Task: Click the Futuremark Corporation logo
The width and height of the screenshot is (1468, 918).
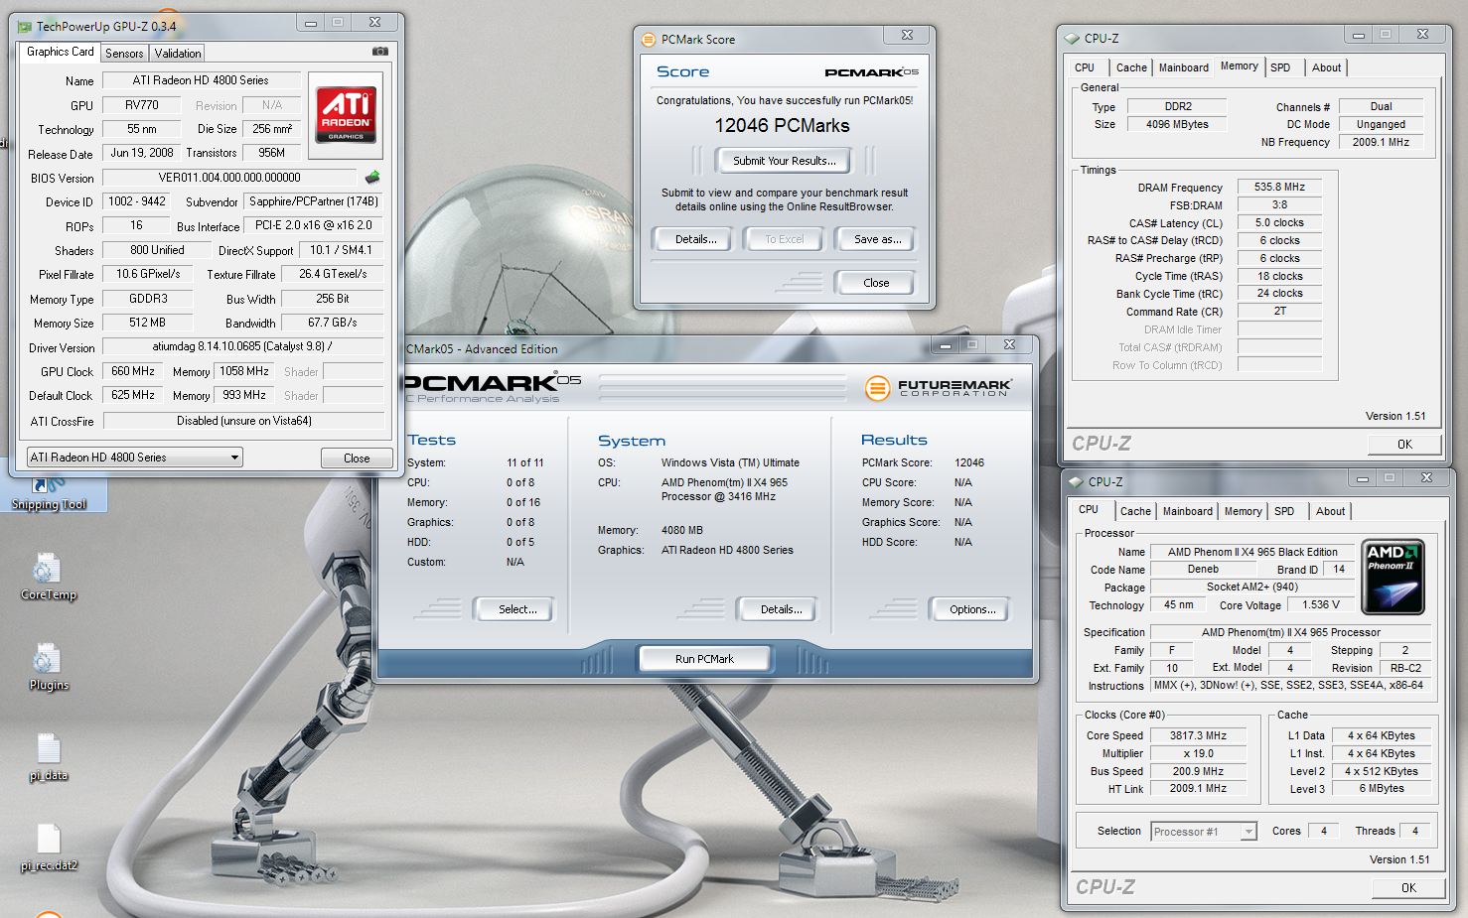Action: click(x=938, y=387)
